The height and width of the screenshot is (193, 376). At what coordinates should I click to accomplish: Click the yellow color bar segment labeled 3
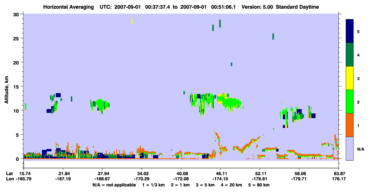pos(350,78)
